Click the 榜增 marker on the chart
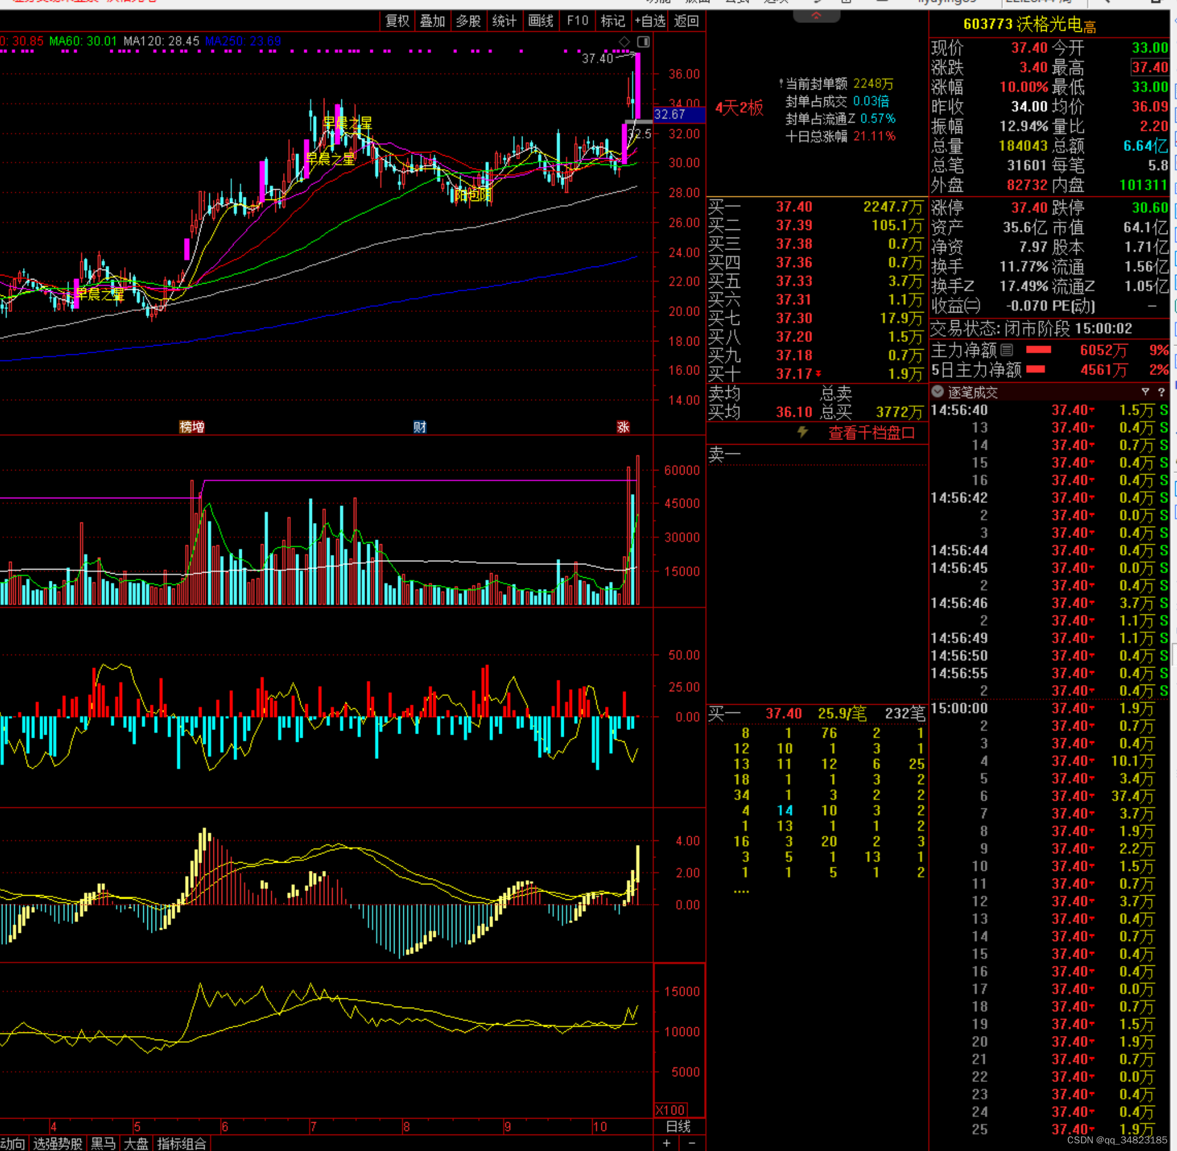The image size is (1177, 1151). click(192, 427)
